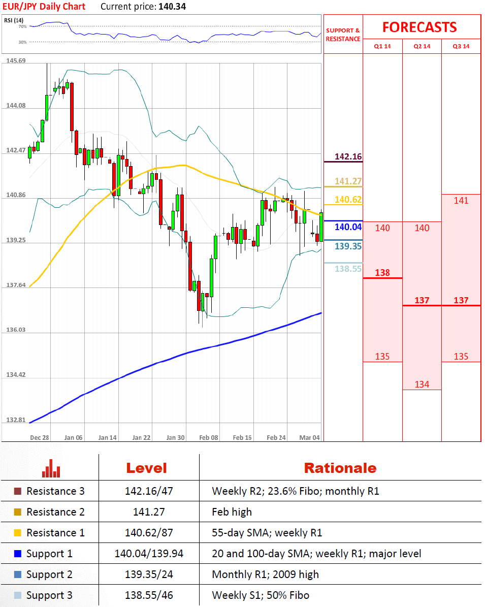Click the Level column header
Screen dimensions: 485x607
pos(146,468)
